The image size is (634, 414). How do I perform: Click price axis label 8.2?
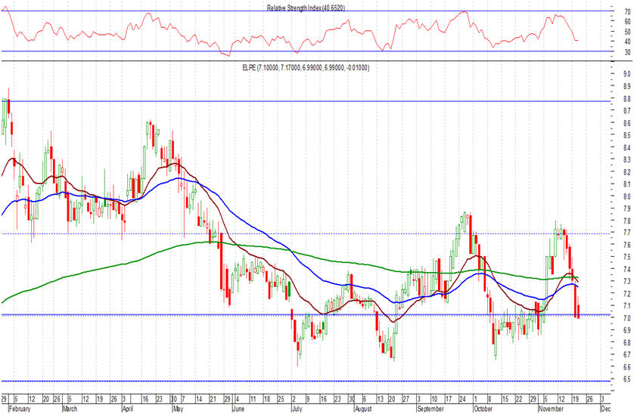626,172
